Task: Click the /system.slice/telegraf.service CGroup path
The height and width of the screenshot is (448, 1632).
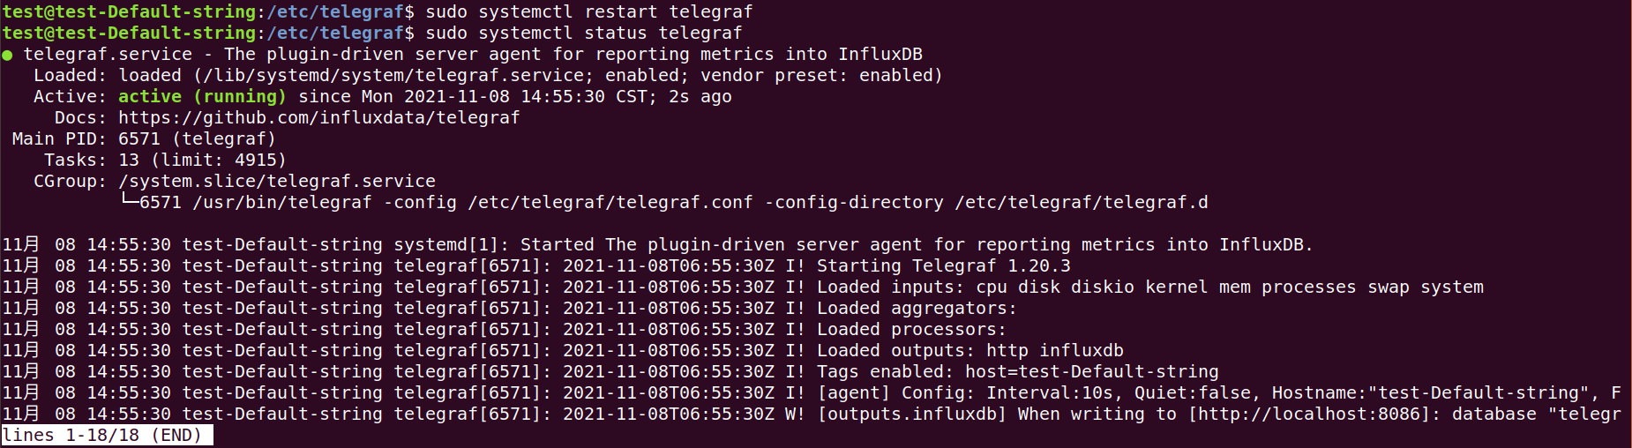Action: [277, 181]
